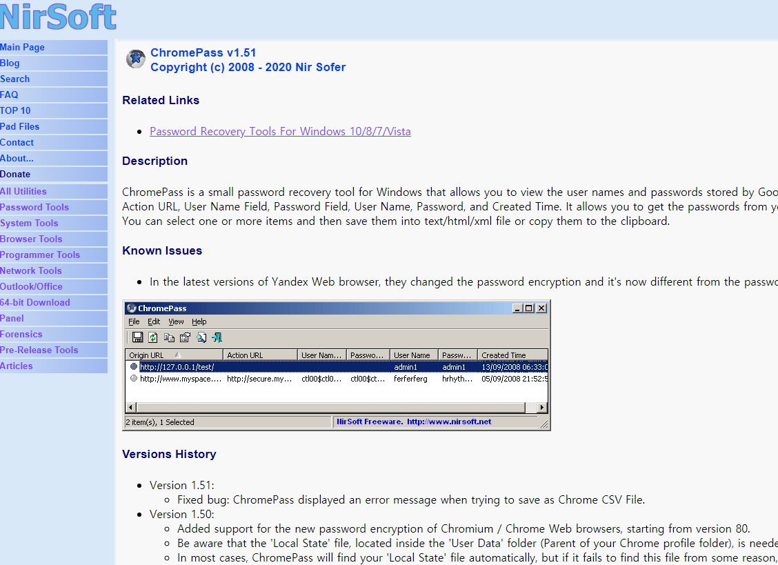Open the Edit menu in ChromePass screenshot
Viewport: 778px width, 565px height.
point(154,321)
